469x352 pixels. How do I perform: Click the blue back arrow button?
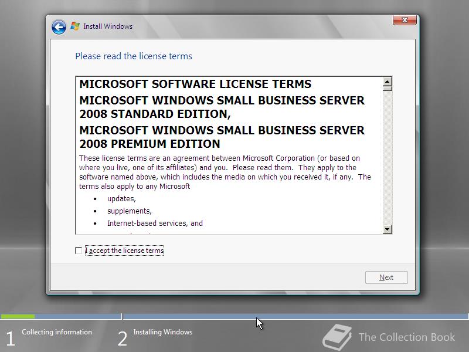pos(59,28)
